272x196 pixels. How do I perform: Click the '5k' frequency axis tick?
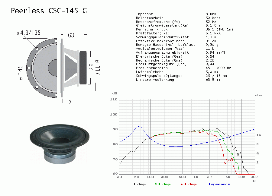tap(228, 177)
